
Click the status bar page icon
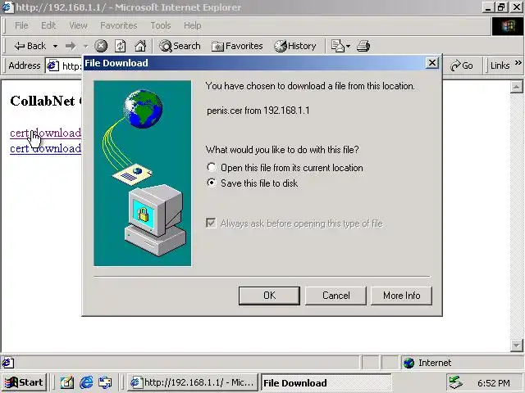7,363
